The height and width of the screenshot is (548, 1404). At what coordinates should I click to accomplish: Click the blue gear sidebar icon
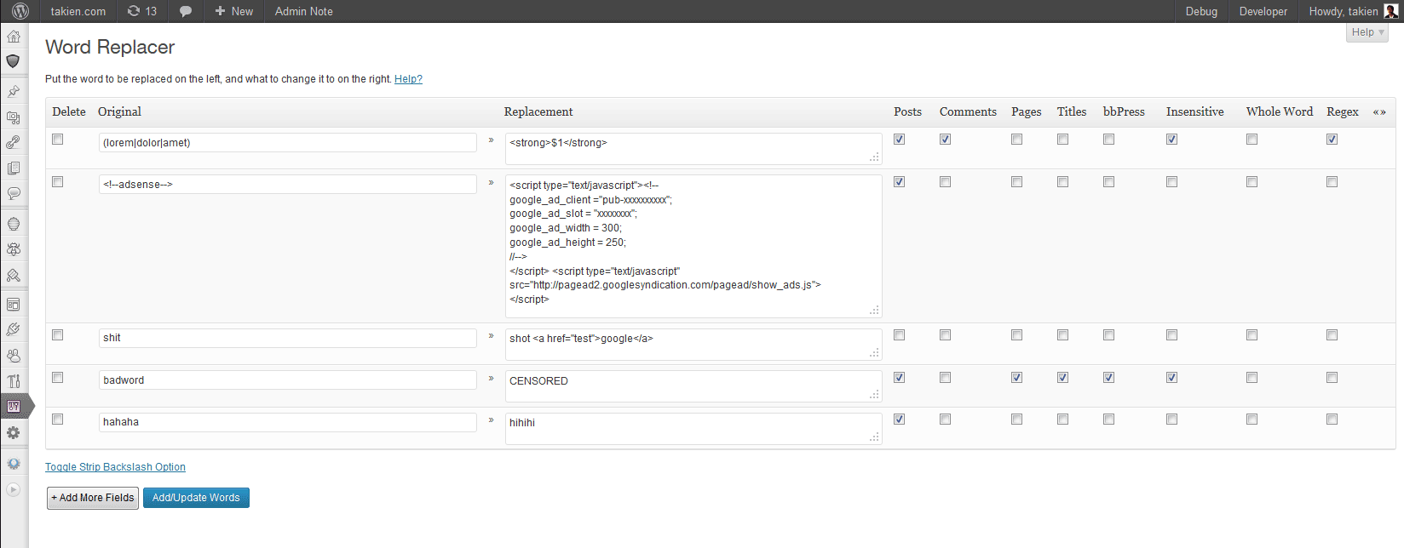pos(14,464)
